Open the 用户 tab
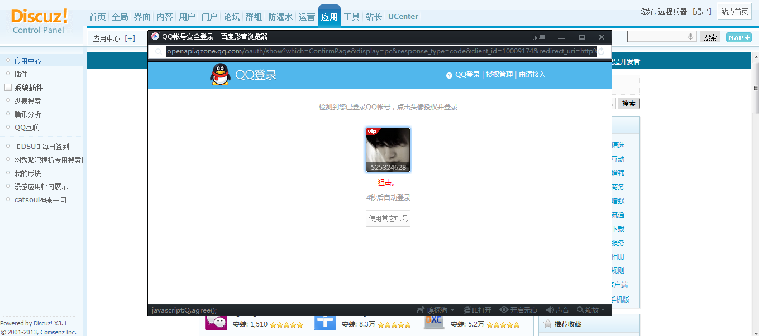Viewport: 759px width, 336px height. [187, 17]
